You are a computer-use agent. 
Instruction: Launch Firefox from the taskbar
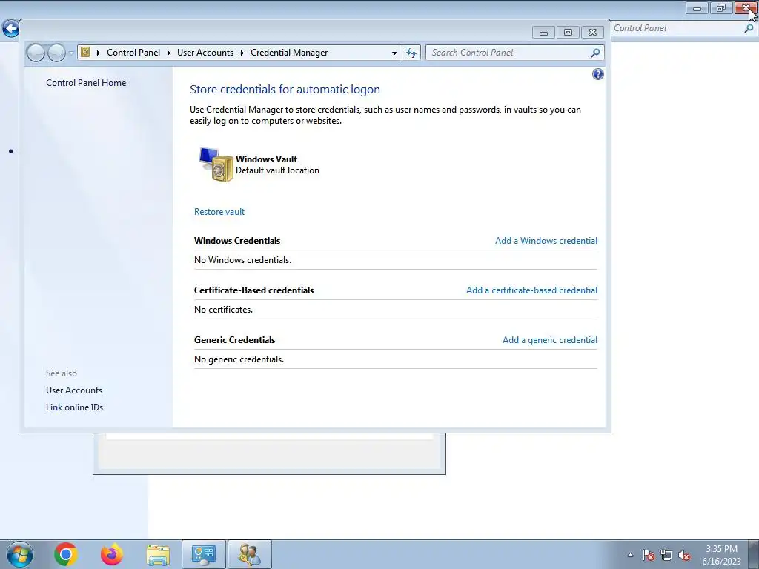(112, 554)
